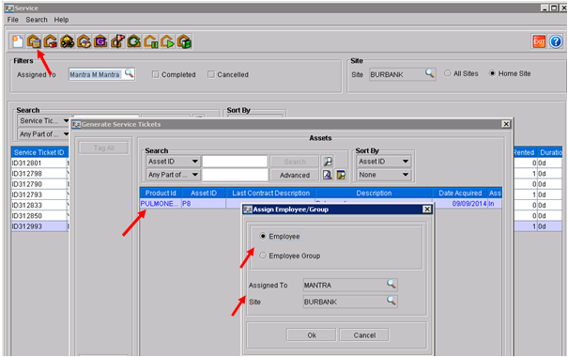Click the house icon with green Excel export
This screenshot has width=568, height=357.
coord(184,41)
